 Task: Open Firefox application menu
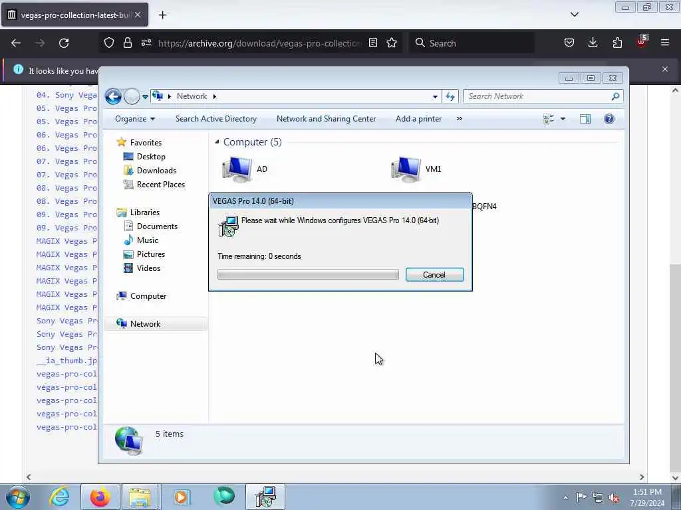[x=665, y=42]
